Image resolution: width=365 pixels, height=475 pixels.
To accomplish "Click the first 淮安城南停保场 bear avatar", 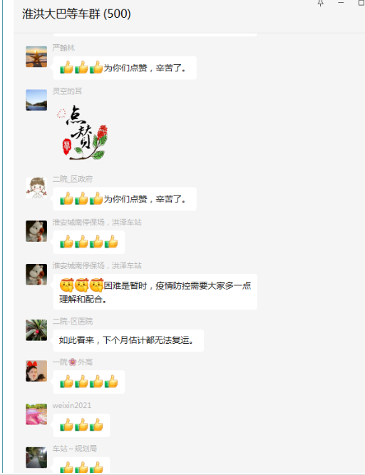I will tap(36, 231).
